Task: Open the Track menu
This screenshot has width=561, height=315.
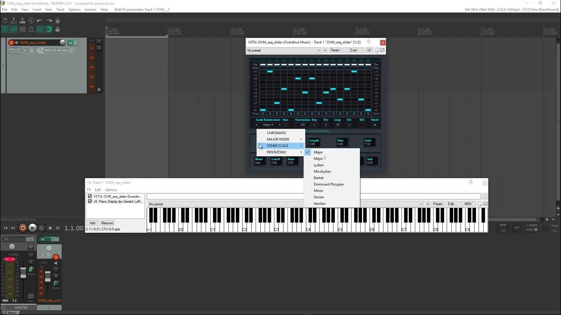Action: point(60,10)
